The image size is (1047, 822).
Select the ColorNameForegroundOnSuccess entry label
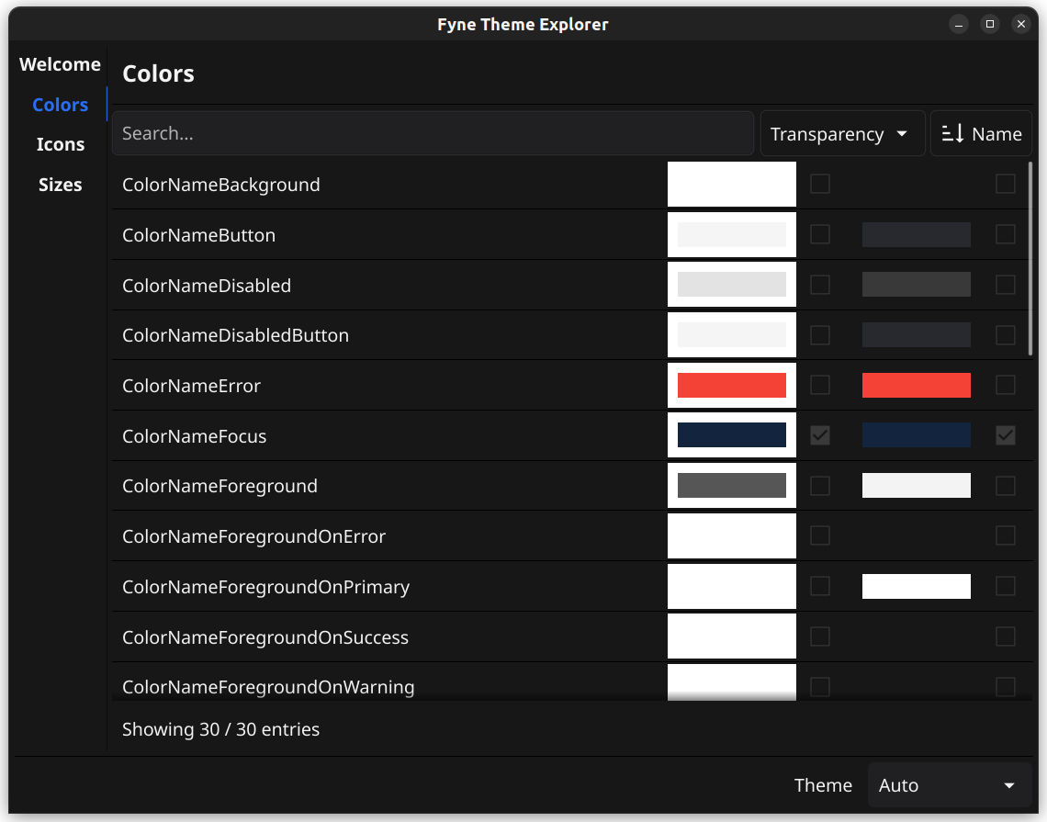click(x=265, y=637)
